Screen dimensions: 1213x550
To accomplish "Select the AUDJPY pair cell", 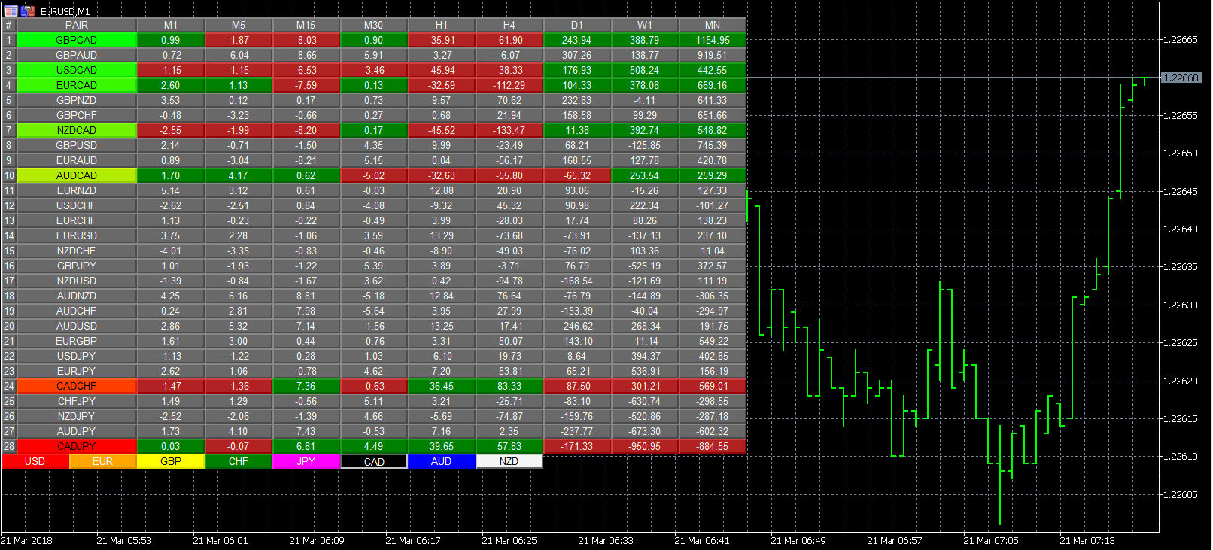I will [x=77, y=431].
